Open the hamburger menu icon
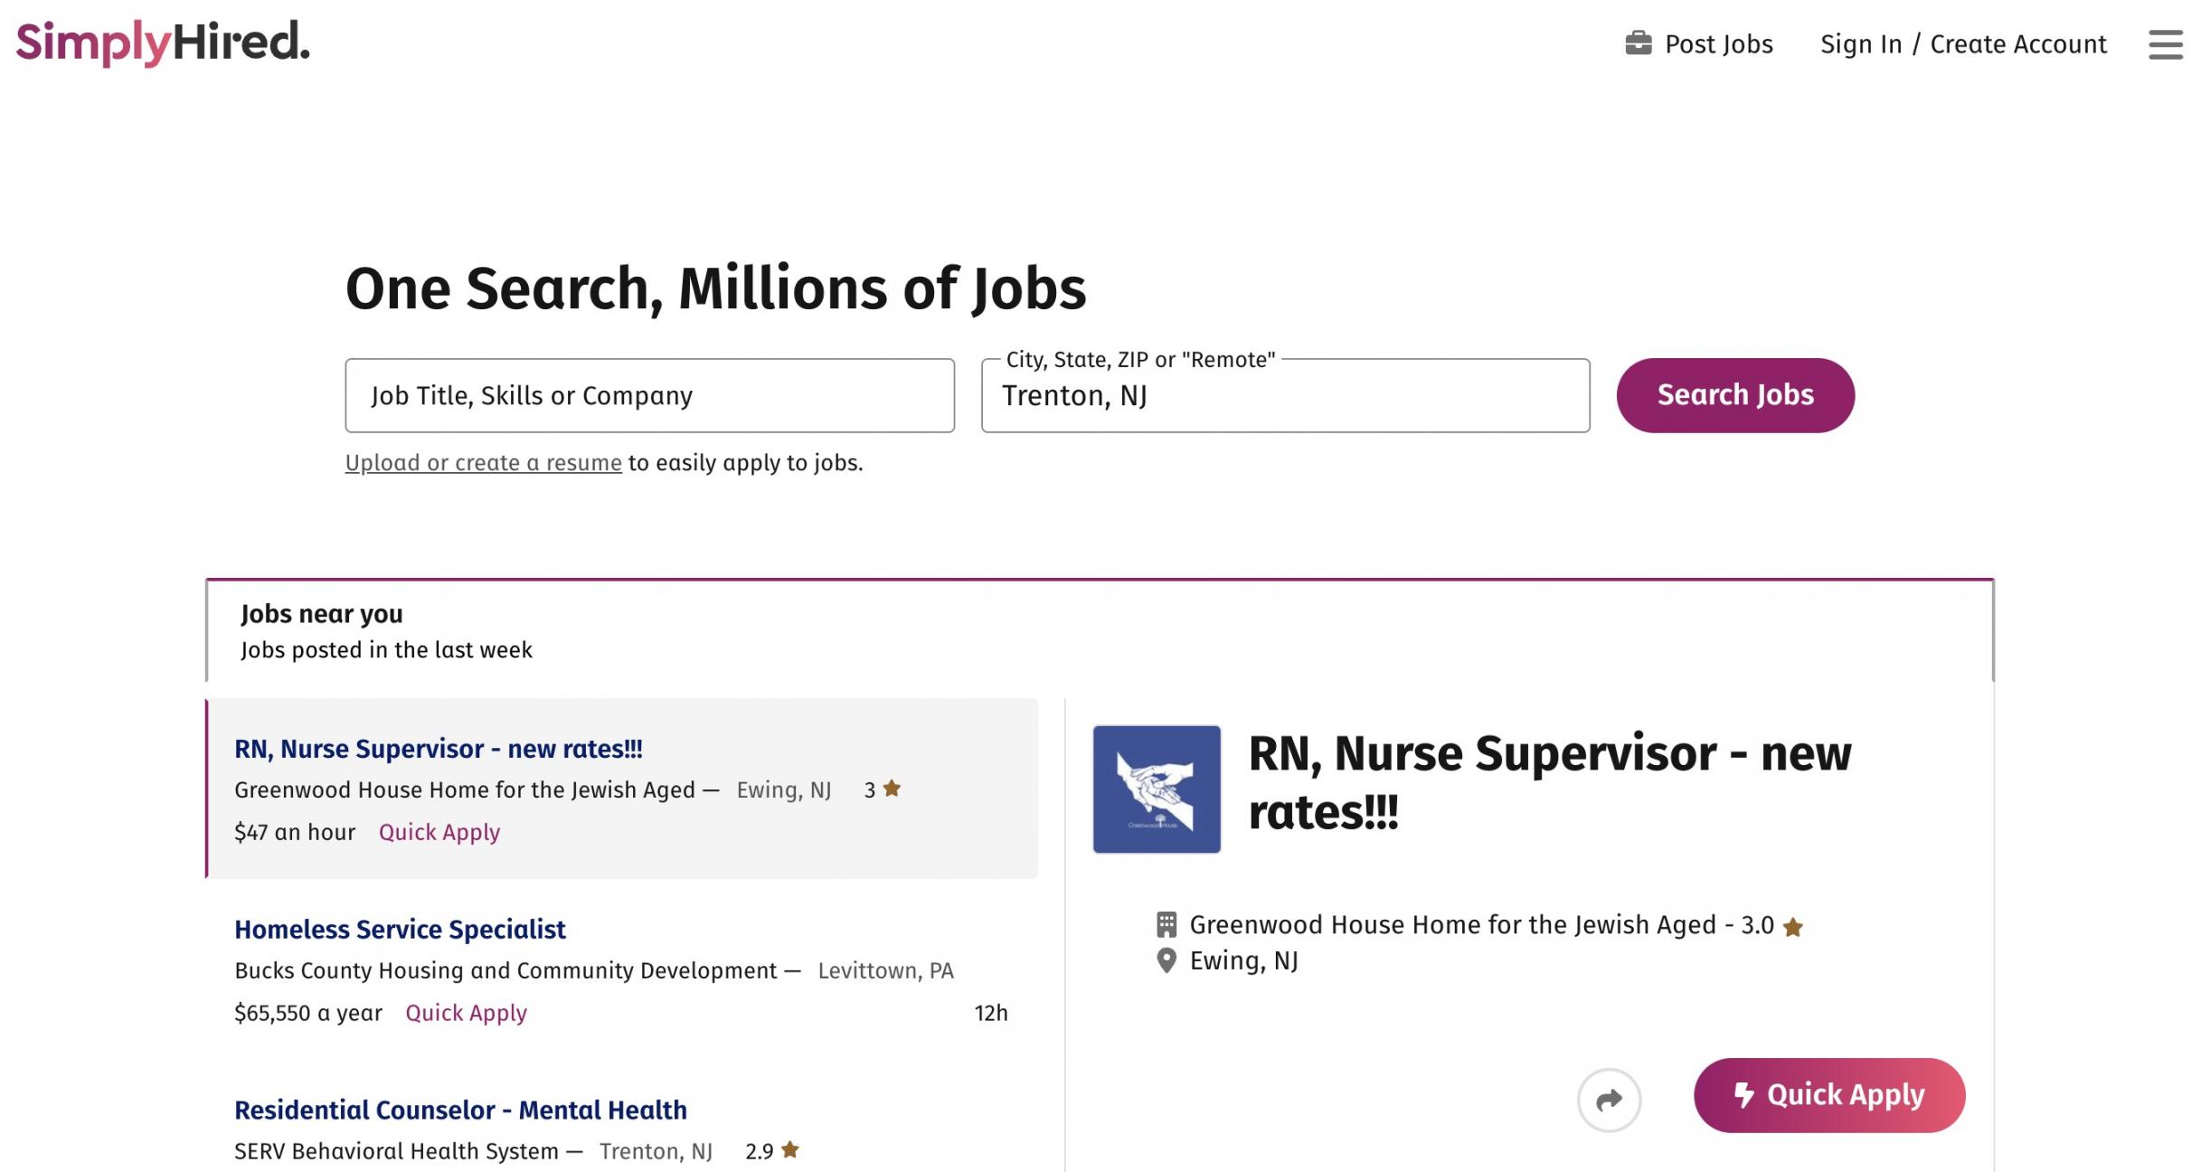 pyautogui.click(x=2165, y=44)
